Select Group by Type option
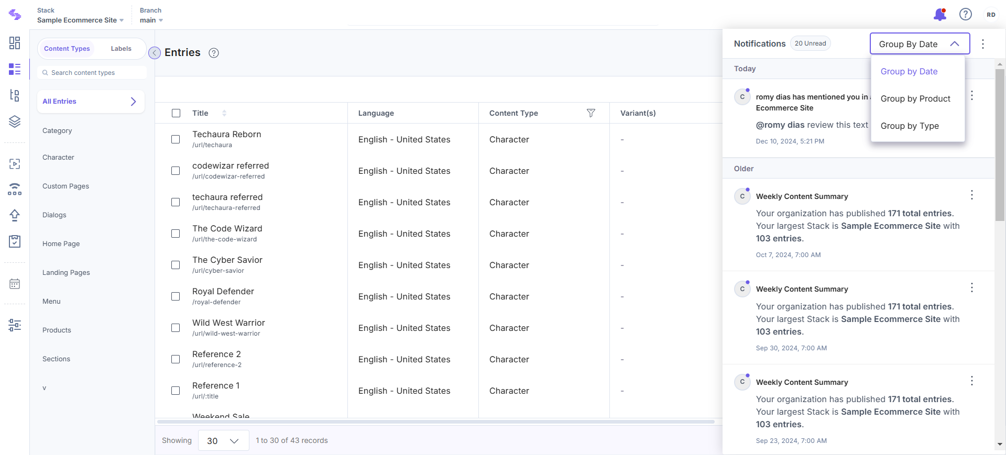Image resolution: width=1006 pixels, height=455 pixels. coord(910,126)
